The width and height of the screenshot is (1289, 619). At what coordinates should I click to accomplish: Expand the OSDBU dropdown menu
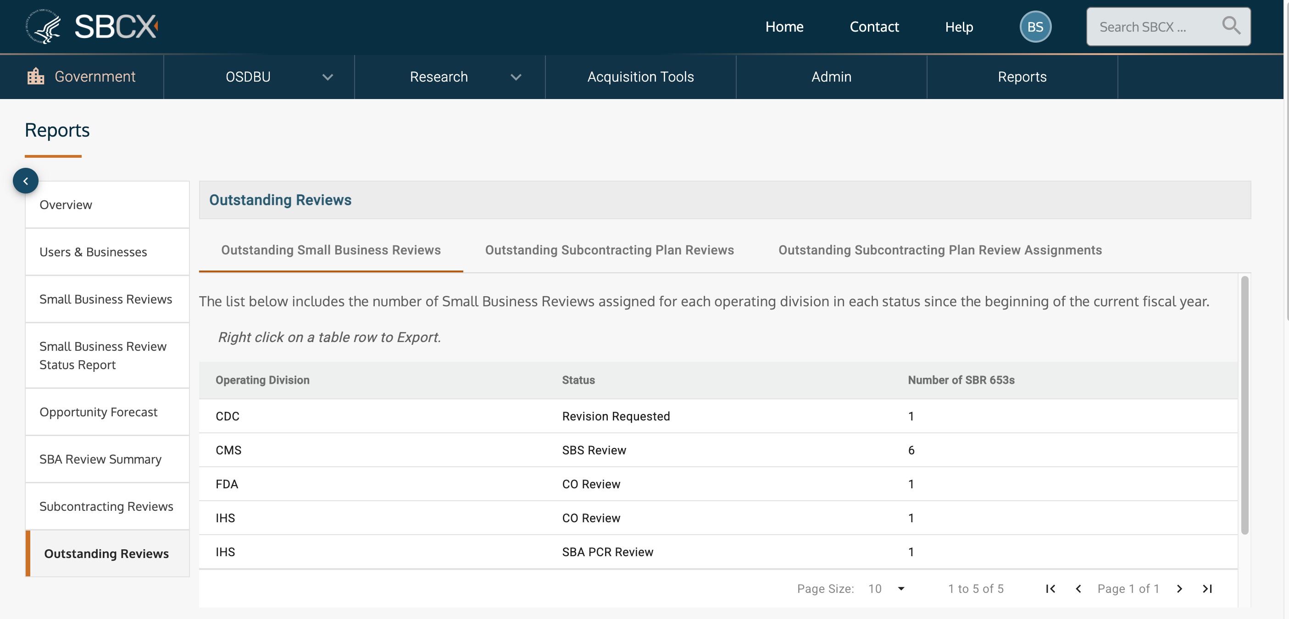click(x=327, y=77)
